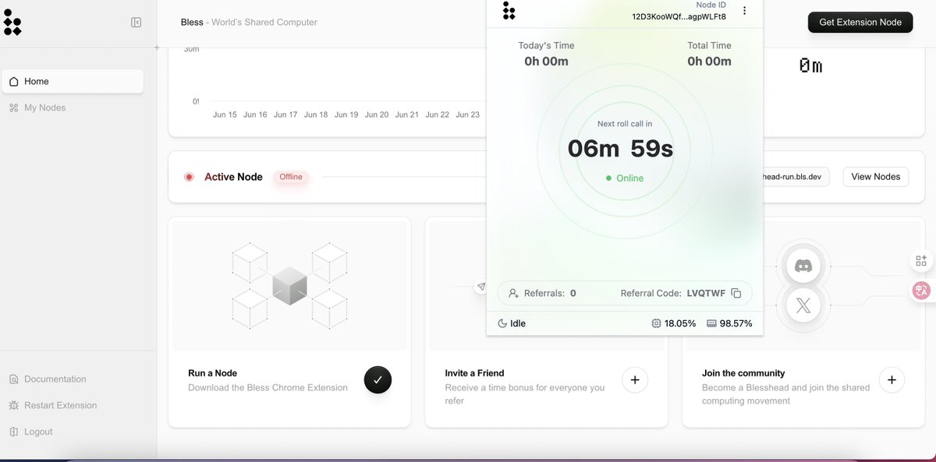Image resolution: width=936 pixels, height=462 pixels.
Task: Collapse the sidebar with the panel icon
Action: pos(136,23)
